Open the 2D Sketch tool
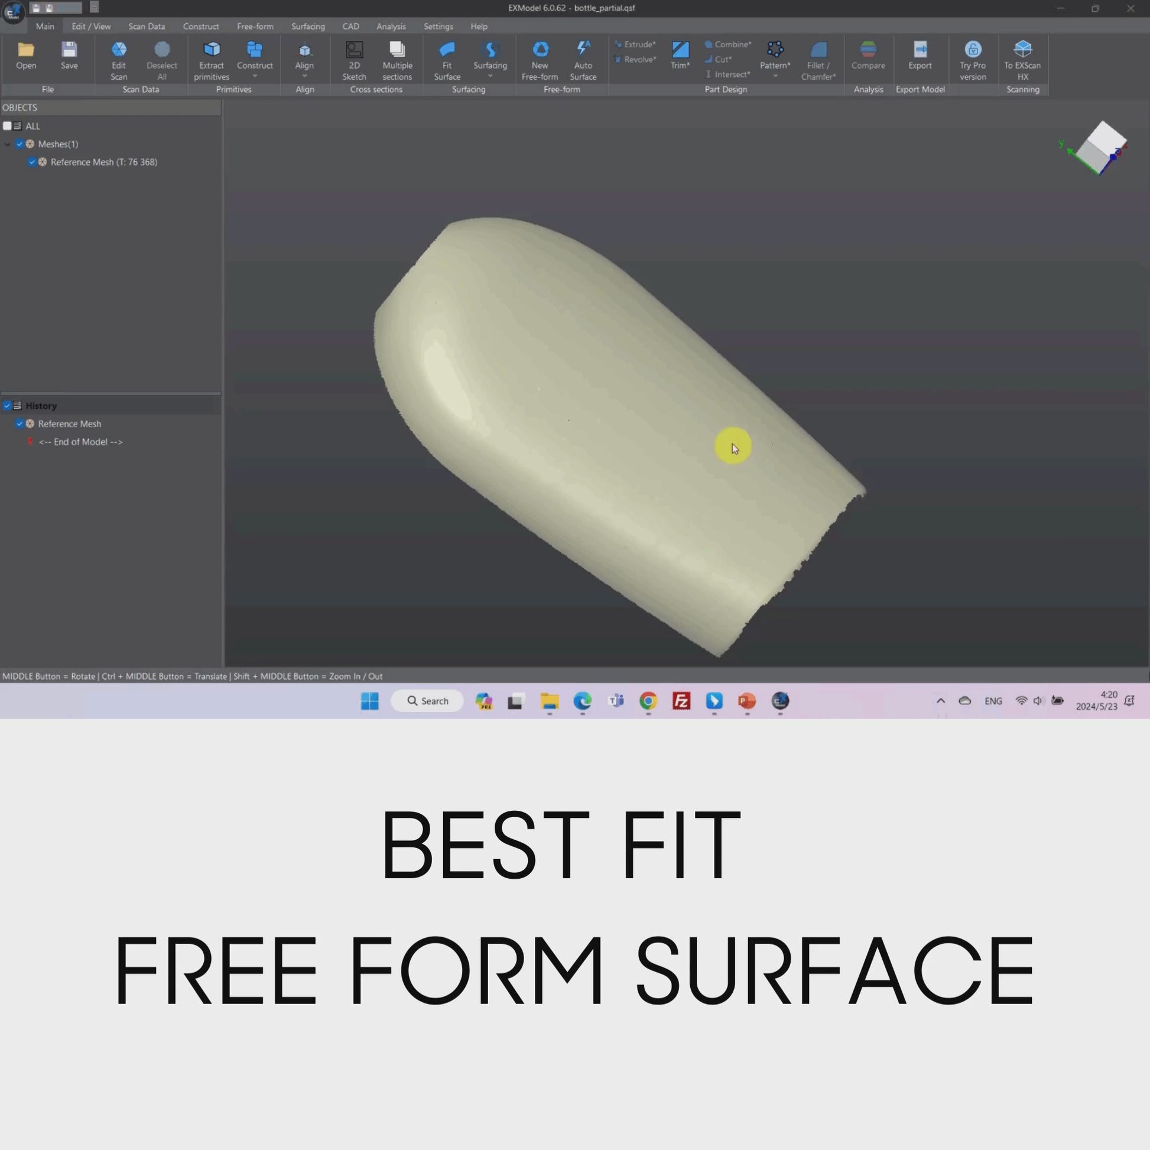The width and height of the screenshot is (1150, 1150). (x=353, y=50)
